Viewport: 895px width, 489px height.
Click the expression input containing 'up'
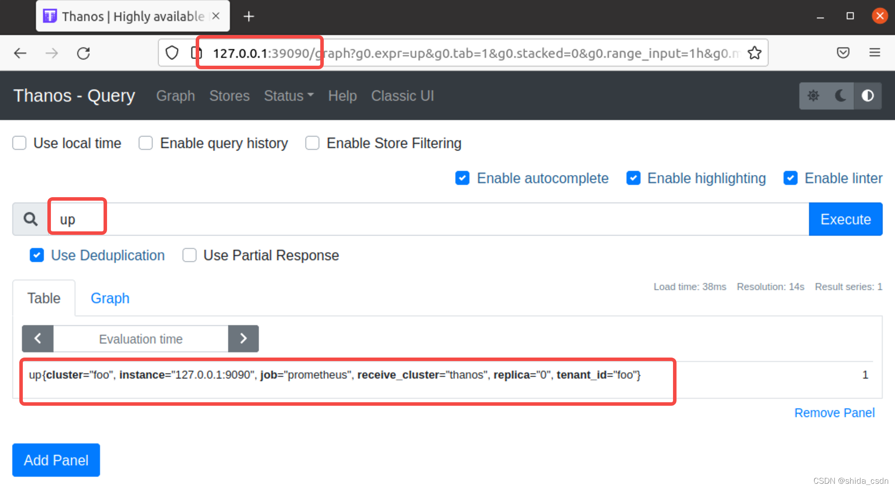pyautogui.click(x=428, y=219)
